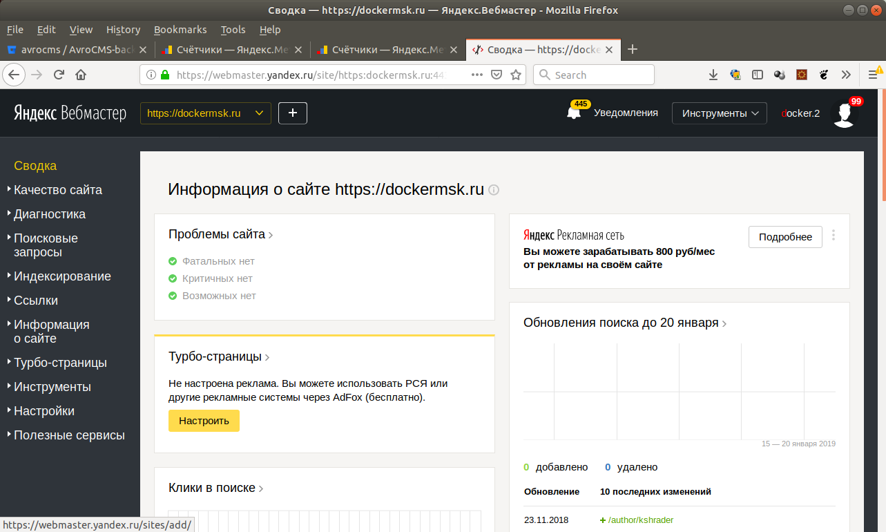886x532 pixels.
Task: Open site selector dropdown https://dockermsk.ru
Action: [x=206, y=113]
